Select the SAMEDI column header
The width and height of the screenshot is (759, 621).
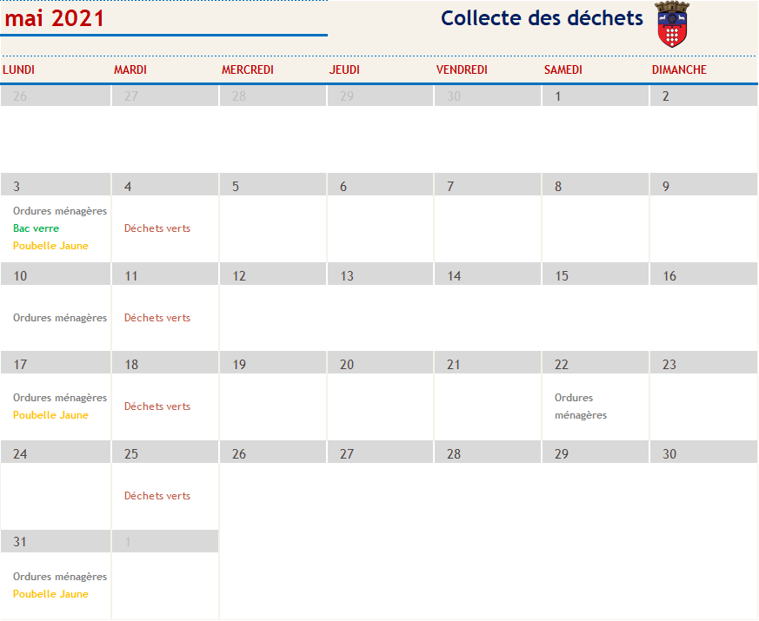pyautogui.click(x=563, y=69)
